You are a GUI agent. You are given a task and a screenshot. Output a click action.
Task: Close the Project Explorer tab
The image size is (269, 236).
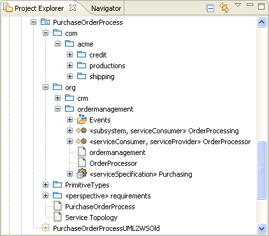(x=73, y=8)
